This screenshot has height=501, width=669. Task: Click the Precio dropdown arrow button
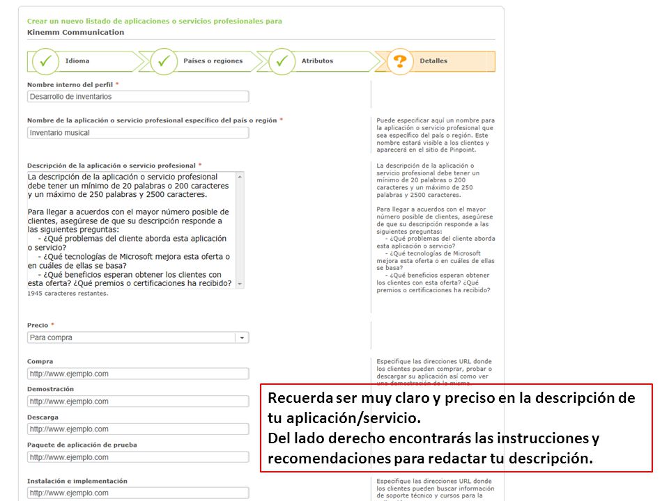coord(242,337)
